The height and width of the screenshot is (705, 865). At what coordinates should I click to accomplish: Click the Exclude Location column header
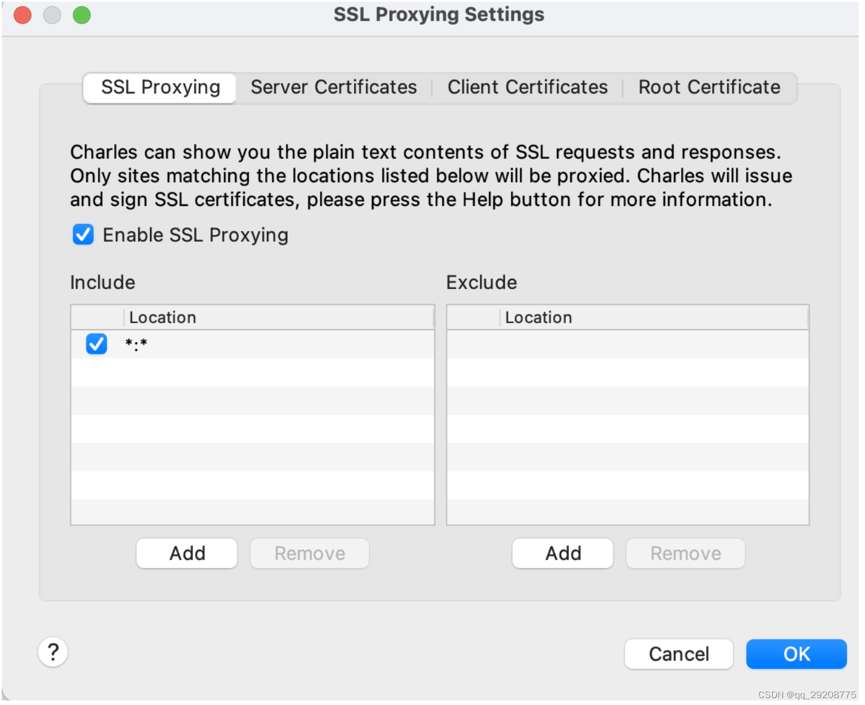[654, 317]
